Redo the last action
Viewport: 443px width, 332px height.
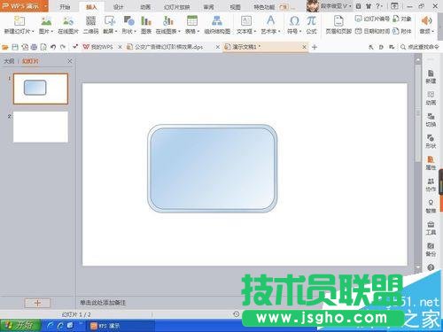pos(63,47)
